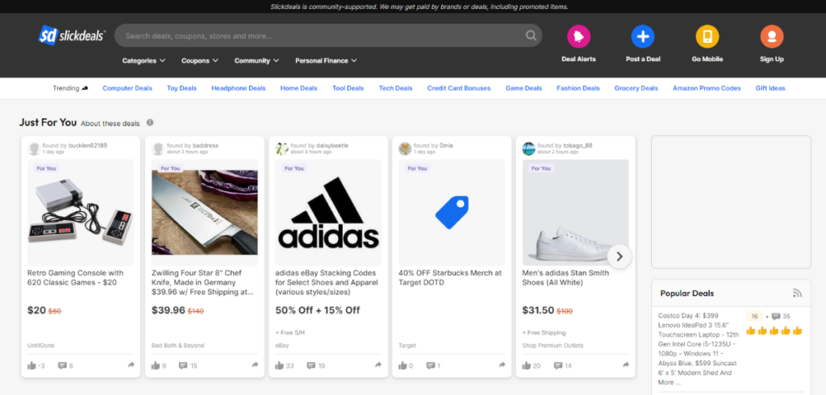Expand the Coupons dropdown menu

[200, 60]
